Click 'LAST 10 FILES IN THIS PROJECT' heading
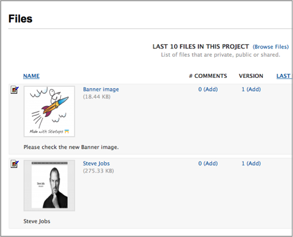 coord(201,47)
